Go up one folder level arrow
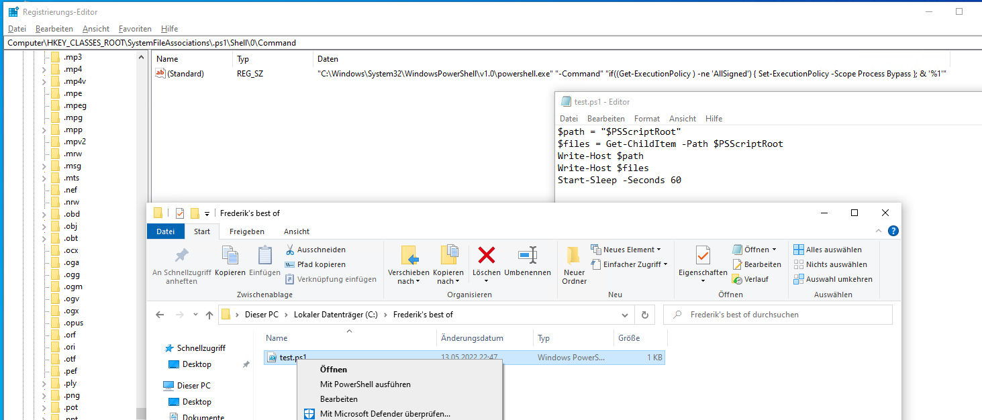 (209, 314)
